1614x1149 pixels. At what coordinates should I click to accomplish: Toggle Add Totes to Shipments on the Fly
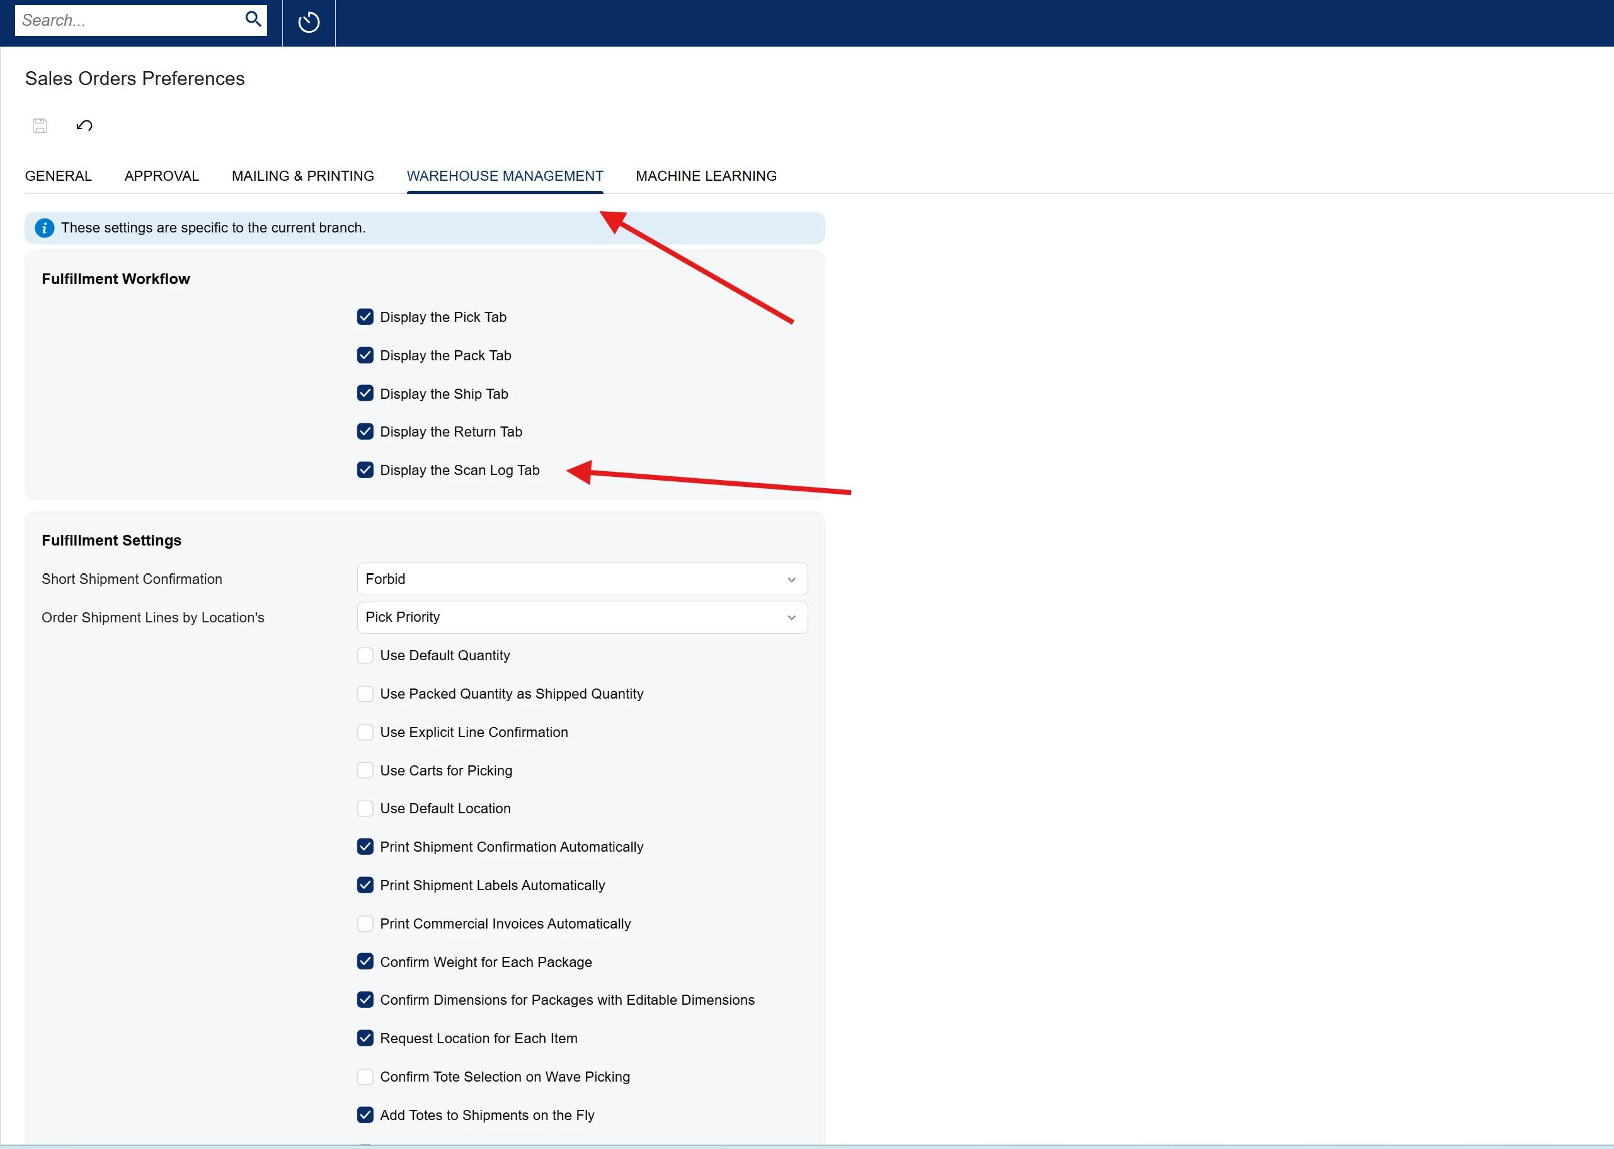pos(365,1115)
